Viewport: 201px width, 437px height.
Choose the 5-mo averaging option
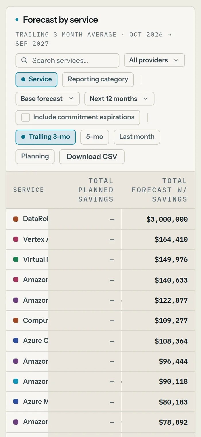click(95, 137)
